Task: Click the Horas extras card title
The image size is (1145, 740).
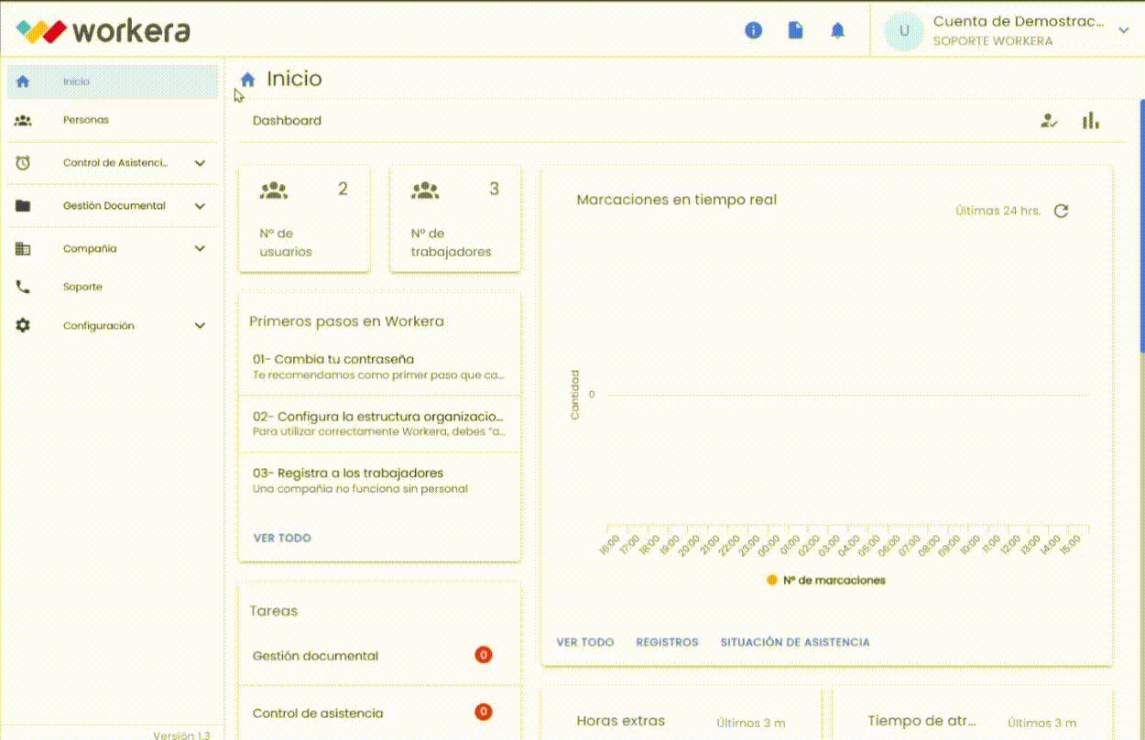Action: [x=620, y=722]
